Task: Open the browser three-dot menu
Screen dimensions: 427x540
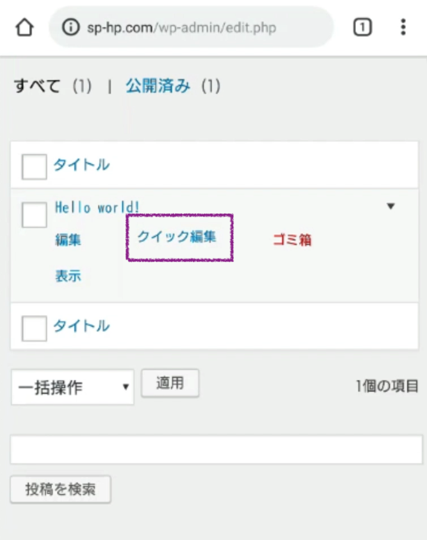Action: click(x=403, y=27)
